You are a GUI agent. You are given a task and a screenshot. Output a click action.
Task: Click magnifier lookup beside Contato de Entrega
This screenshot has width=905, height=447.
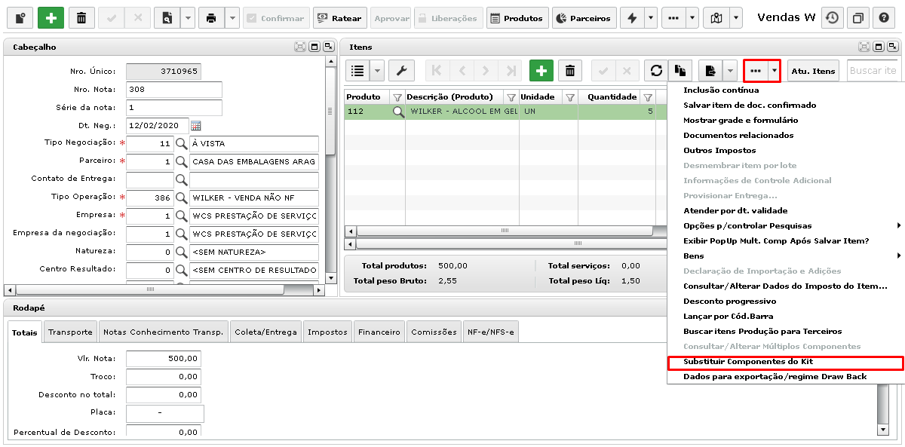[181, 179]
